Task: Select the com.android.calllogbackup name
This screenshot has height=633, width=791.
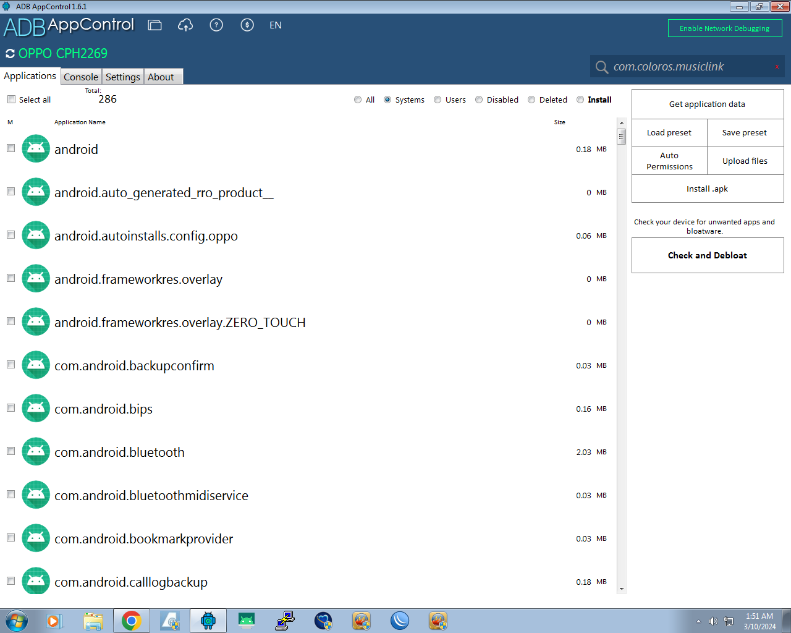Action: (x=131, y=582)
